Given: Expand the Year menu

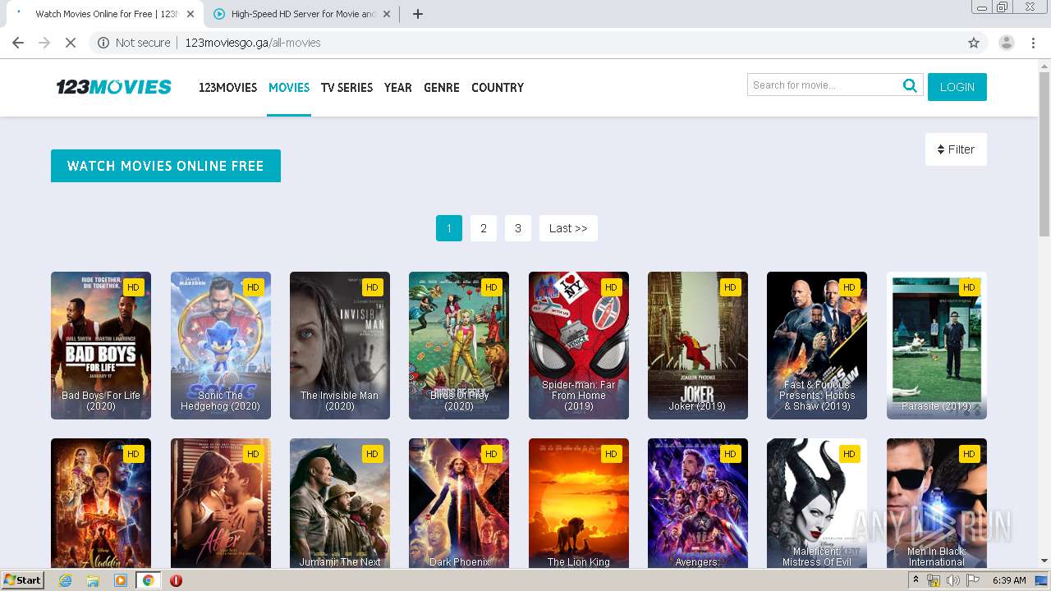Looking at the screenshot, I should coord(397,88).
